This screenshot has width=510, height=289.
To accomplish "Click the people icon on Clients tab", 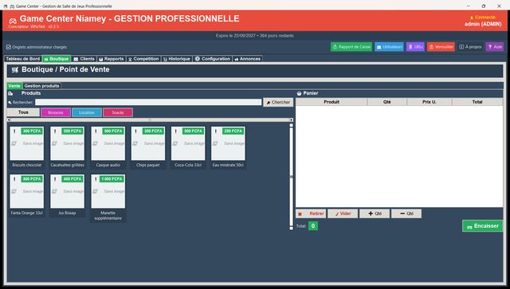I will point(76,59).
